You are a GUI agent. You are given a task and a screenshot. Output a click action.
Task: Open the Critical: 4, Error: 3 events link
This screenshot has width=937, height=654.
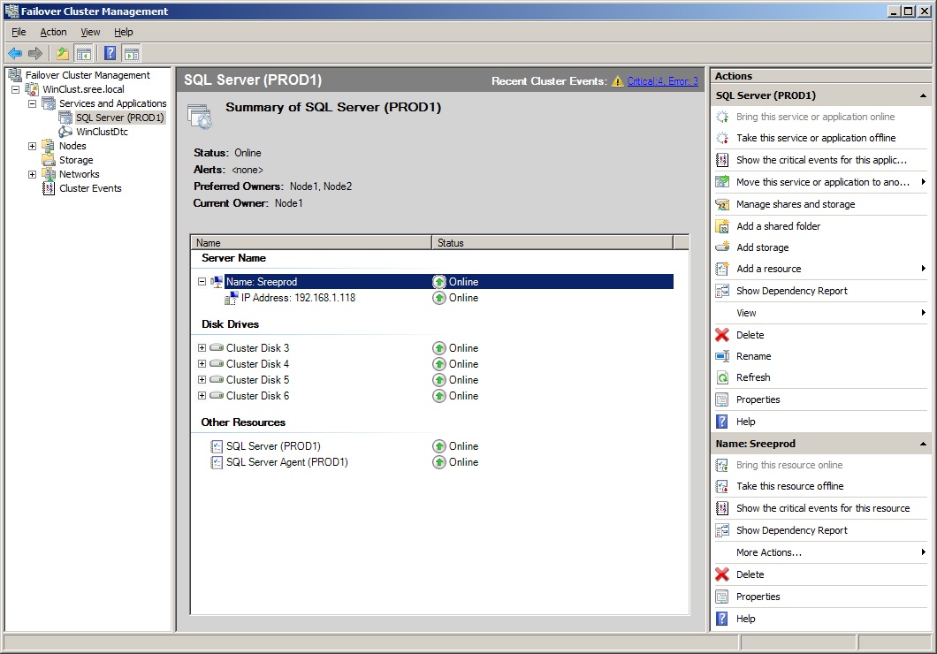[662, 81]
